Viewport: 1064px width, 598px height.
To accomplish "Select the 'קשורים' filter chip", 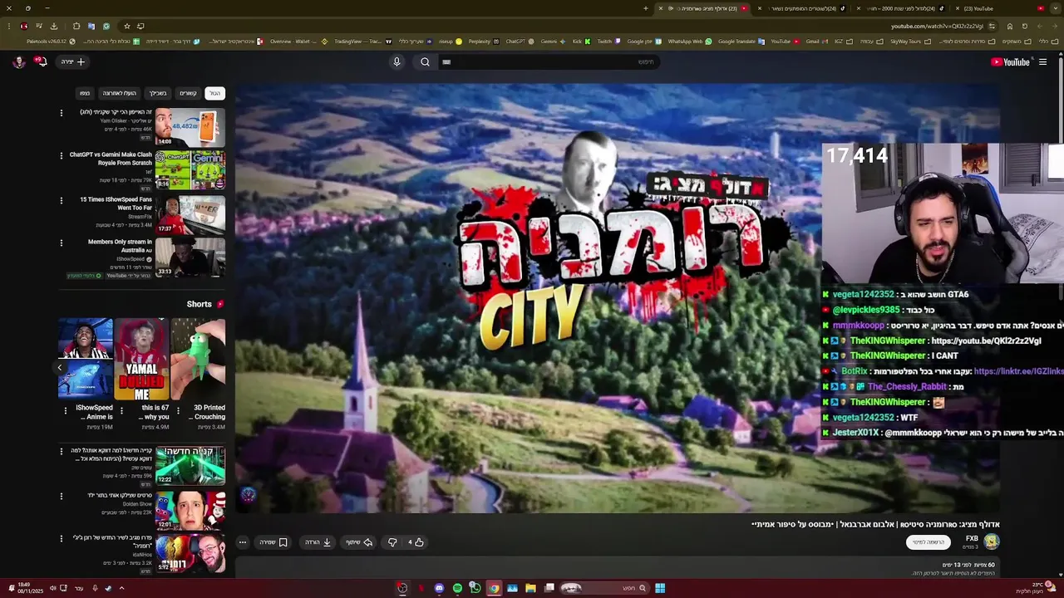I will 189,93.
